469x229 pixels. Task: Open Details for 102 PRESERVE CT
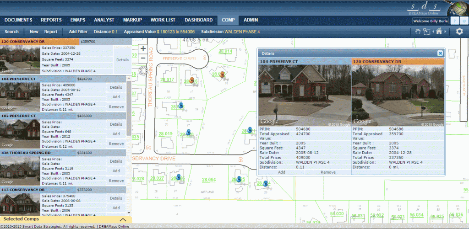coord(116,124)
